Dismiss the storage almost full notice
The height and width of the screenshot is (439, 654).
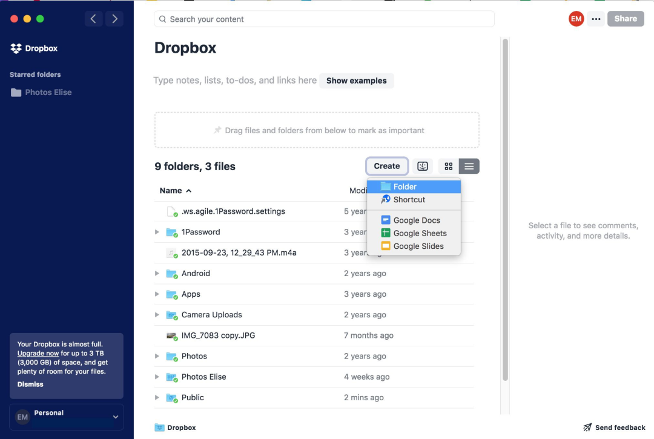[x=30, y=384]
